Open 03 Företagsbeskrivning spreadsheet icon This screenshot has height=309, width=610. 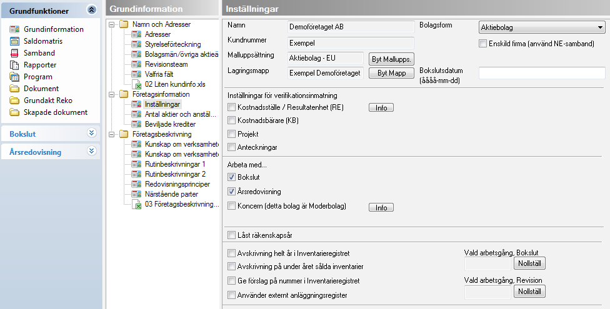[x=136, y=205]
